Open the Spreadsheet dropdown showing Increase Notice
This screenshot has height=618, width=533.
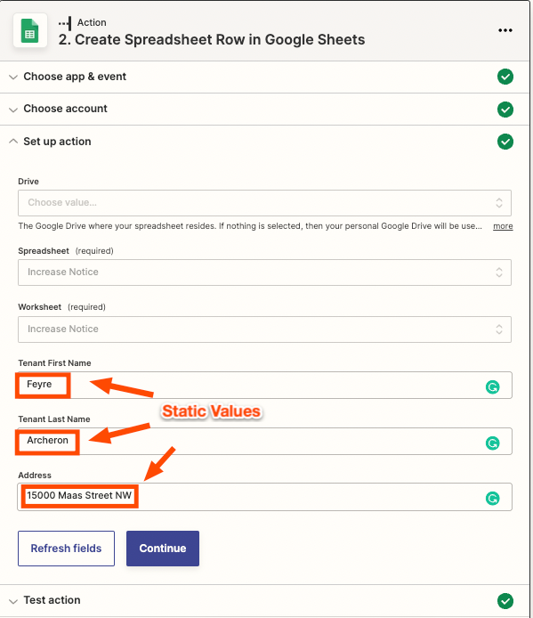tap(265, 272)
